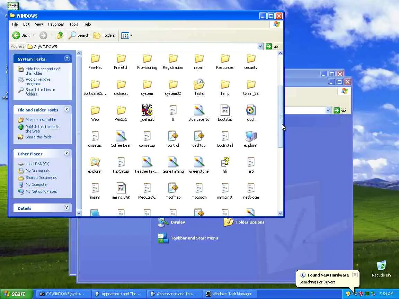This screenshot has height=299, width=399.
Task: Expand the Details panel
Action: coord(66,208)
